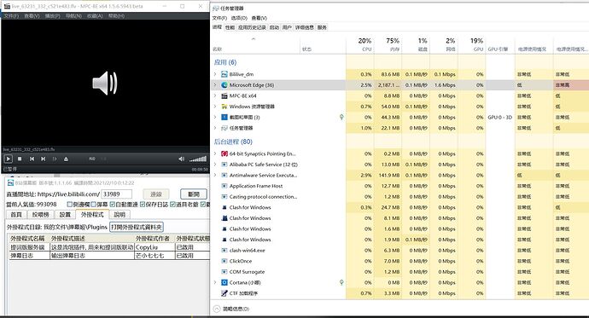Switch to the 性能 tab in Task Manager
This screenshot has width=589, height=318.
(230, 27)
